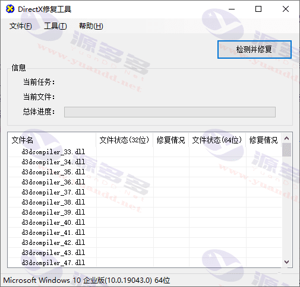Click first 修复情况 header after 32位 column
This screenshot has height=287, width=300.
pyautogui.click(x=171, y=140)
